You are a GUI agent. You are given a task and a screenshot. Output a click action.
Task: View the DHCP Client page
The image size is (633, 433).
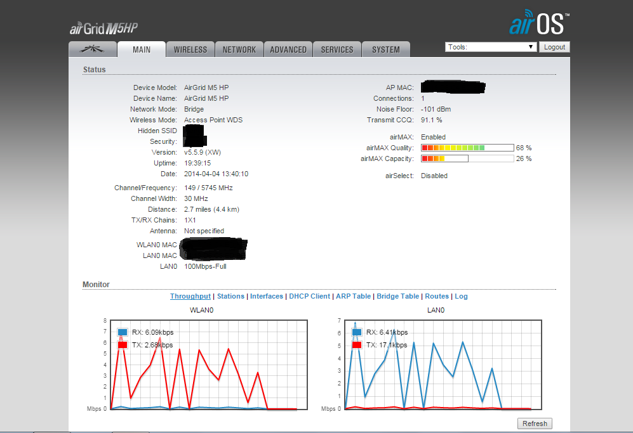310,296
